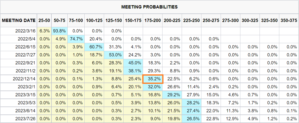Select the 53.0% cell for 2022/7/27
Image resolution: width=299 pixels, height=123 pixels.
[x=114, y=55]
